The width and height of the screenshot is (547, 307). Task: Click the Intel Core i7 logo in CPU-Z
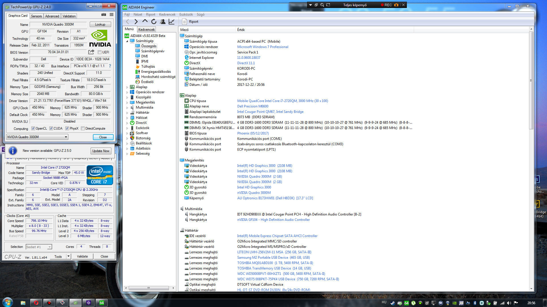coord(100,175)
